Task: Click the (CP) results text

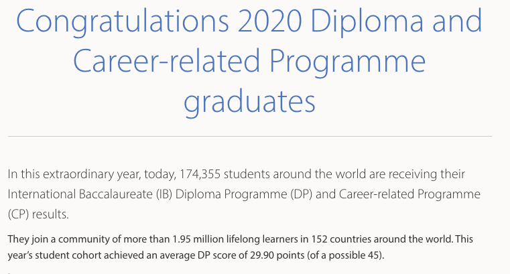Action: click(x=38, y=214)
